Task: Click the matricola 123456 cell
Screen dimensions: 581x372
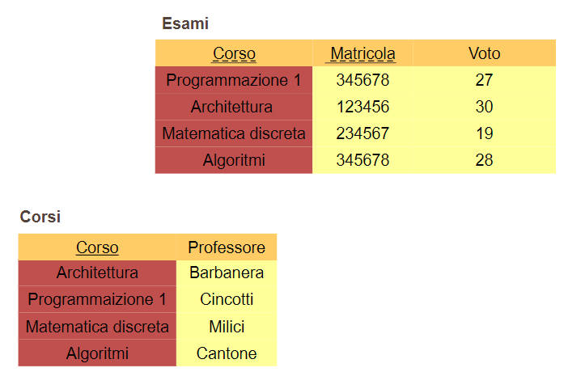Action: (x=363, y=107)
